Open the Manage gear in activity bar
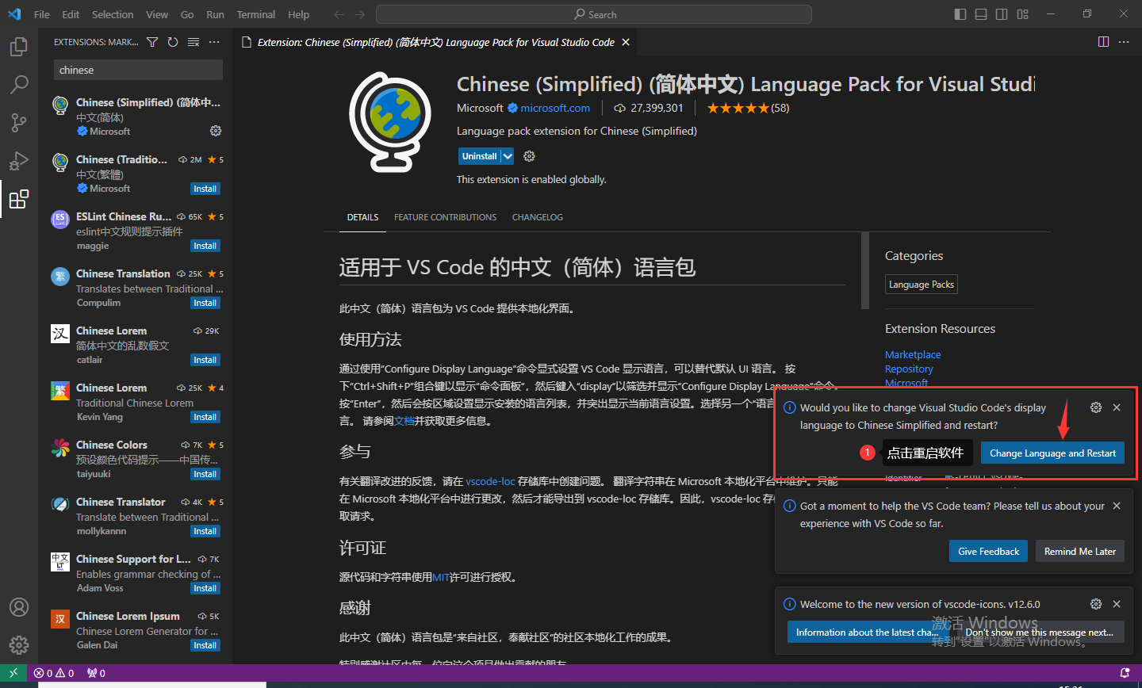The width and height of the screenshot is (1142, 688). click(19, 645)
